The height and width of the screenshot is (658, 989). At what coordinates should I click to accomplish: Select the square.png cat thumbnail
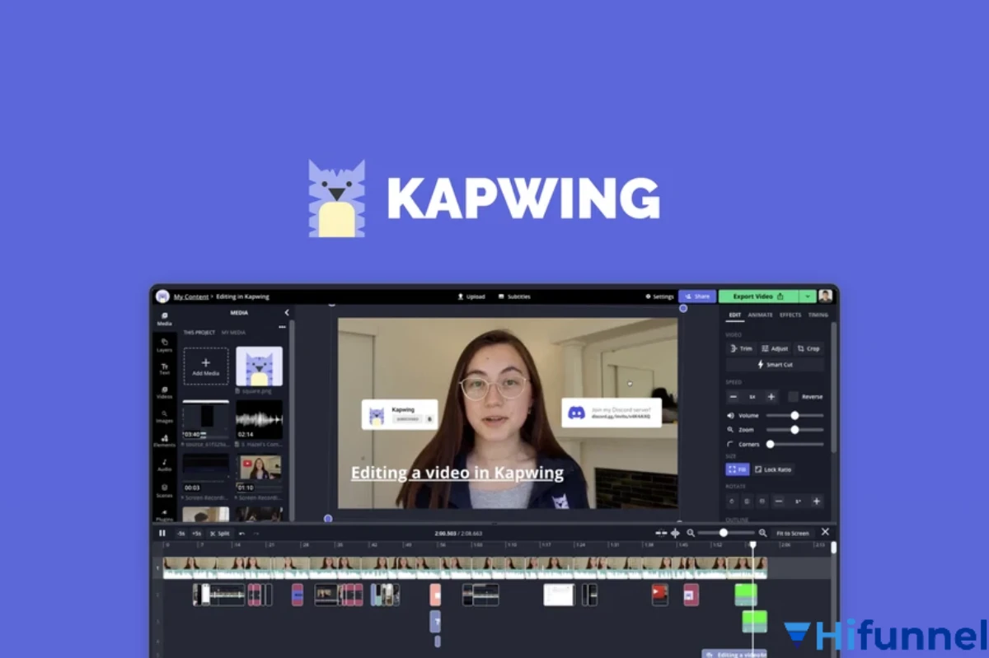click(260, 366)
